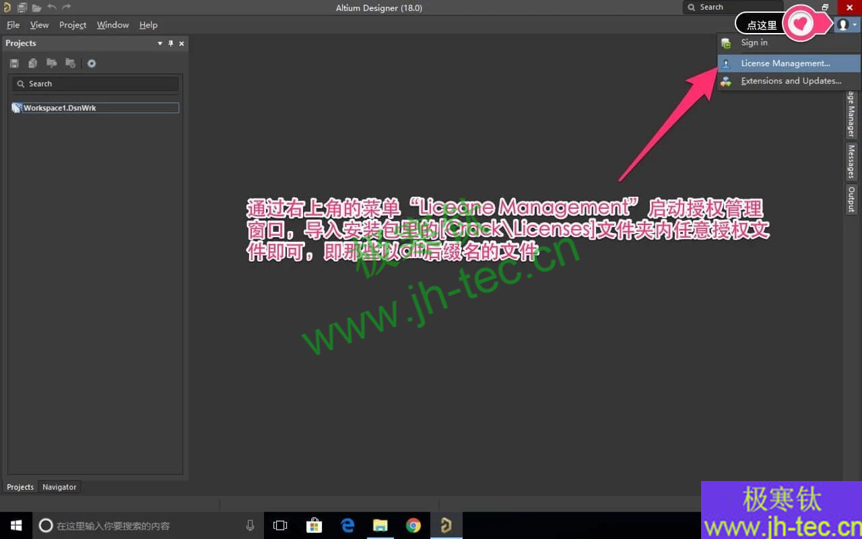
Task: Open Microsoft Store from the taskbar
Action: tap(314, 526)
